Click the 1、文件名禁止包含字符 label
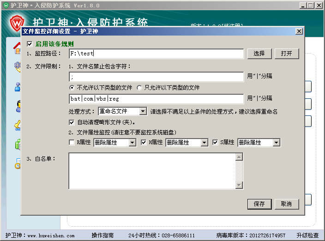 [x=100, y=66]
